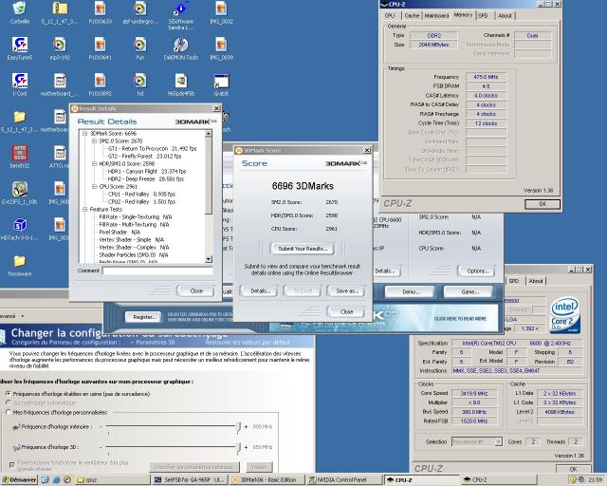This screenshot has width=607, height=486.
Task: Collapse the 3DMark Score tree node
Action: (x=84, y=133)
